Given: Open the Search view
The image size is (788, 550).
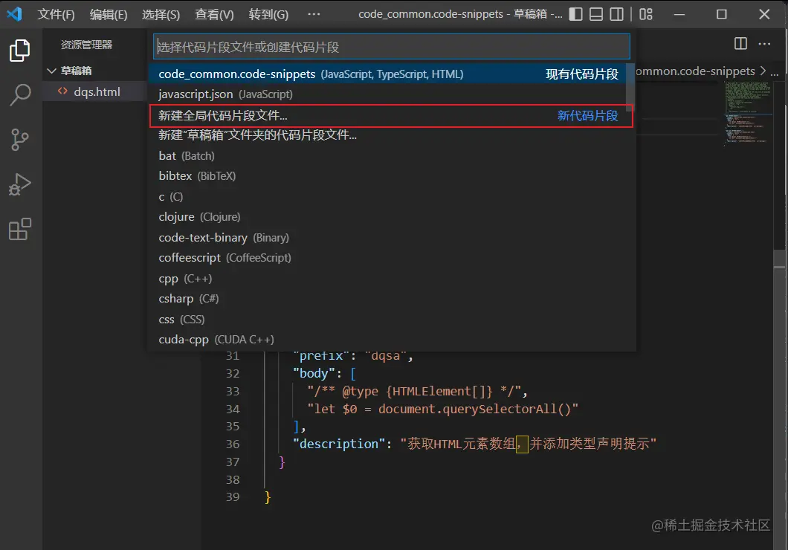Looking at the screenshot, I should 19,95.
